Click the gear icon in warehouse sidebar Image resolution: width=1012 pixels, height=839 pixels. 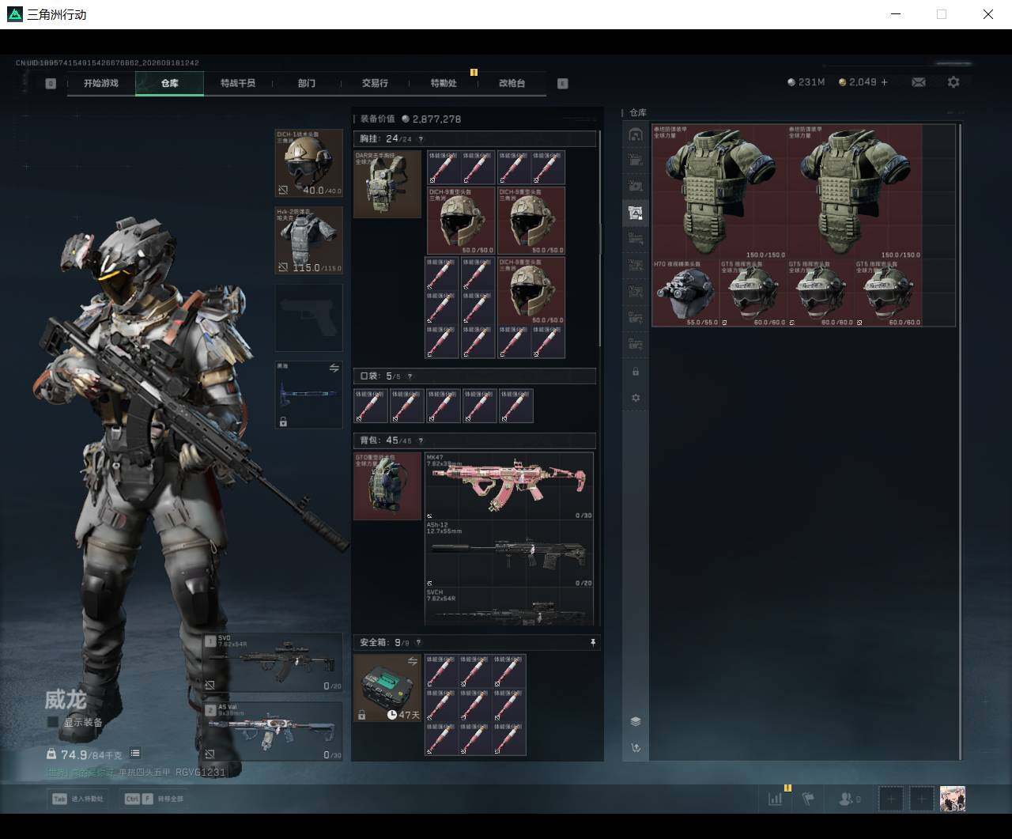point(636,398)
